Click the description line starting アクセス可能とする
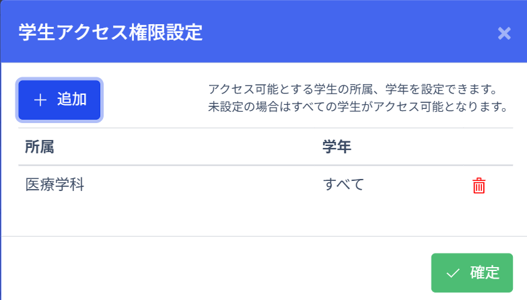 (352, 90)
